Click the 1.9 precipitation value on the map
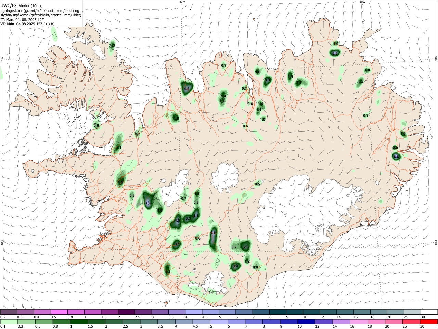The image size is (438, 329). pyautogui.click(x=291, y=77)
